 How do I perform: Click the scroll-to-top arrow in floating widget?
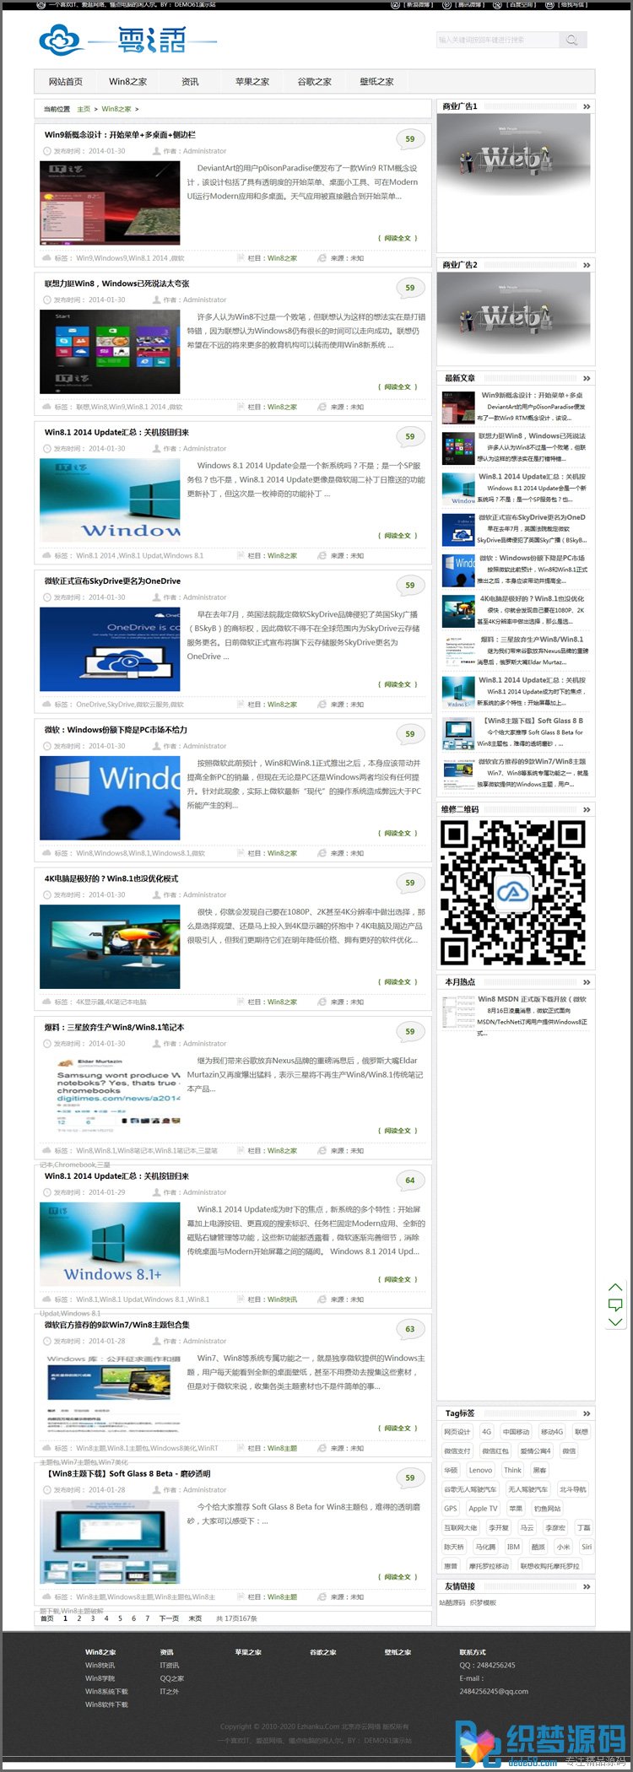(x=615, y=1287)
